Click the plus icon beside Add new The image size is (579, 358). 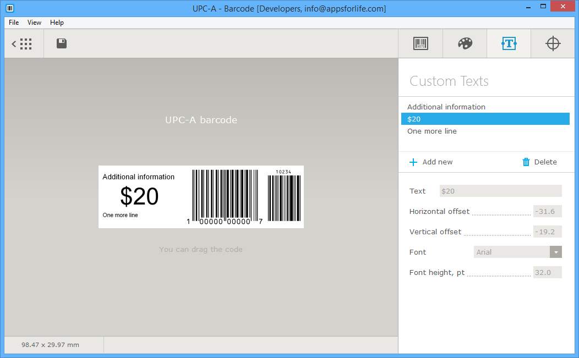tap(413, 162)
